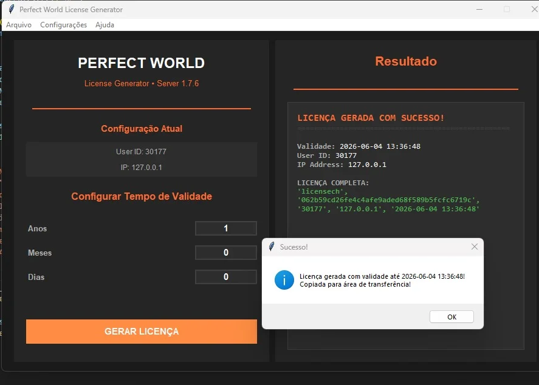The height and width of the screenshot is (385, 539).
Task: Click the 'Resultado' panel heading
Action: click(x=406, y=61)
